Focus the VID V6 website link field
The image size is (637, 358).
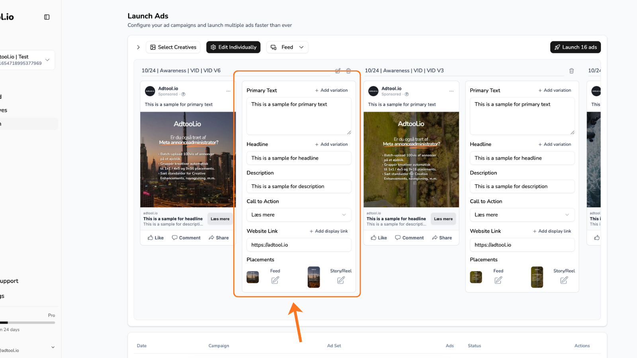[299, 245]
